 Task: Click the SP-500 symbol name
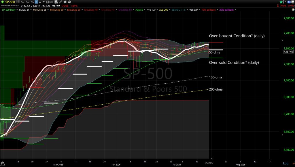coord(10,2)
